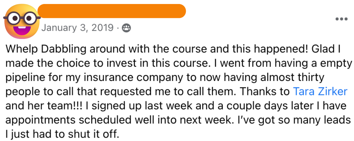Click the last line "I just had to shut it off."
354x141 pixels.
[62, 134]
